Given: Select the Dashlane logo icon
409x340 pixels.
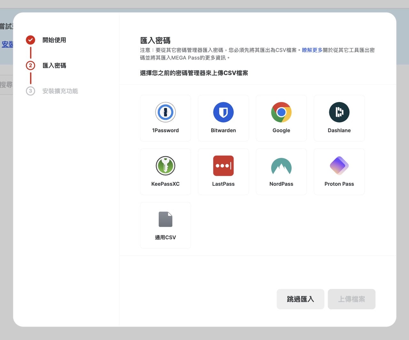Looking at the screenshot, I should point(339,112).
